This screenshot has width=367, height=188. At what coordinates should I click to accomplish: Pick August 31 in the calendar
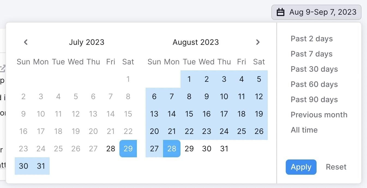[224, 149]
